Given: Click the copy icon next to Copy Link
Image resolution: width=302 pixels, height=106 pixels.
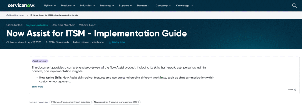Looking at the screenshot, I should point(110,42).
